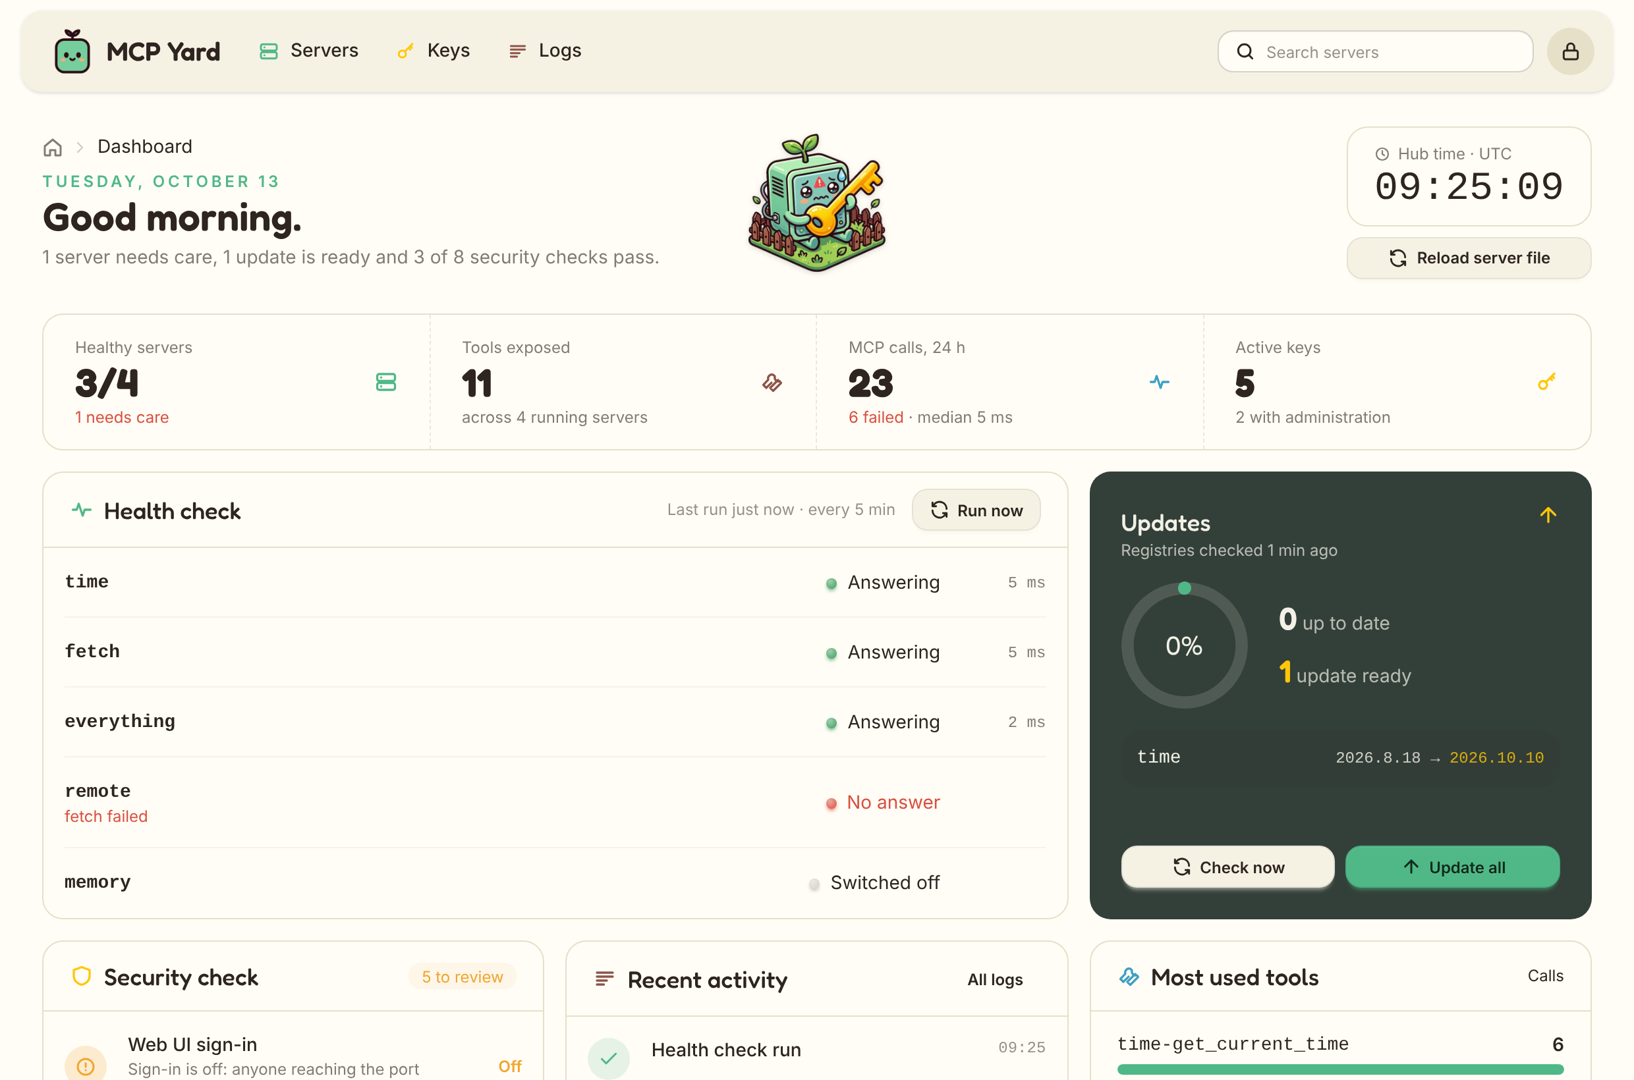Click the Security check shield icon
The width and height of the screenshot is (1634, 1080).
coord(81,977)
